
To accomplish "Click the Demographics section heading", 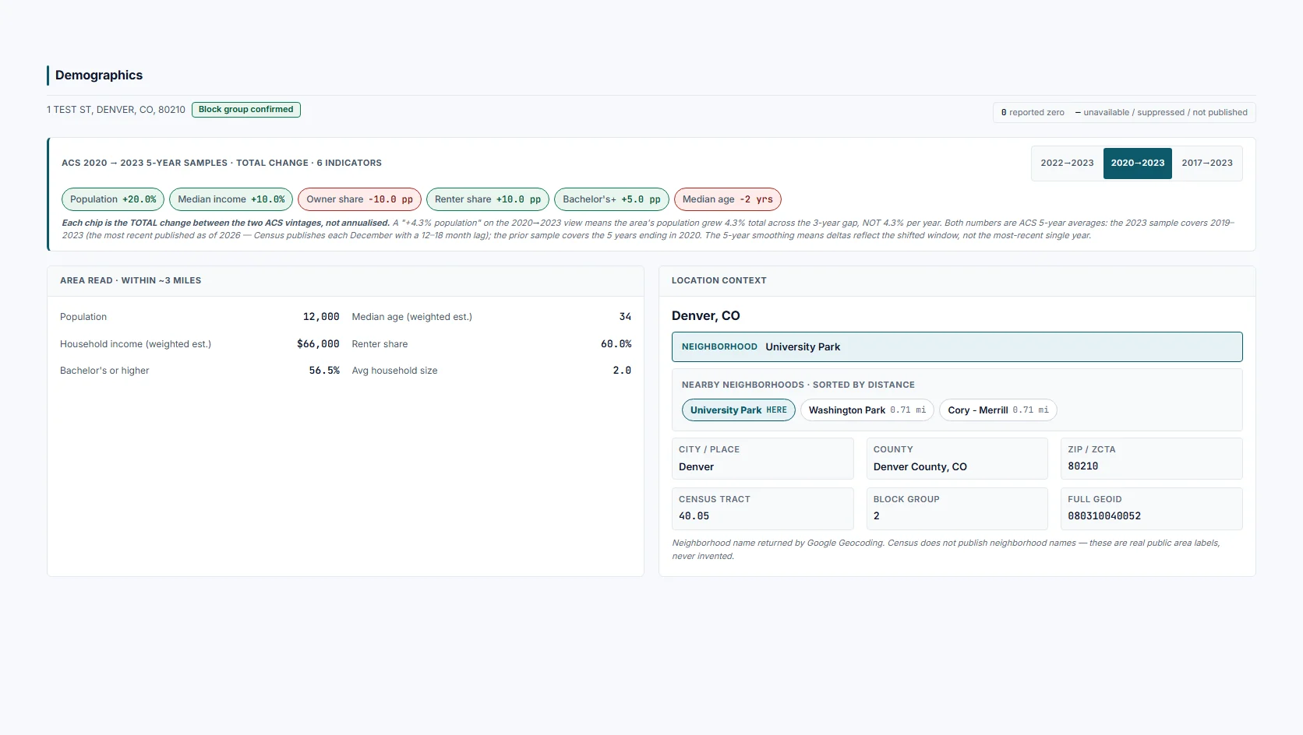I will tap(99, 76).
